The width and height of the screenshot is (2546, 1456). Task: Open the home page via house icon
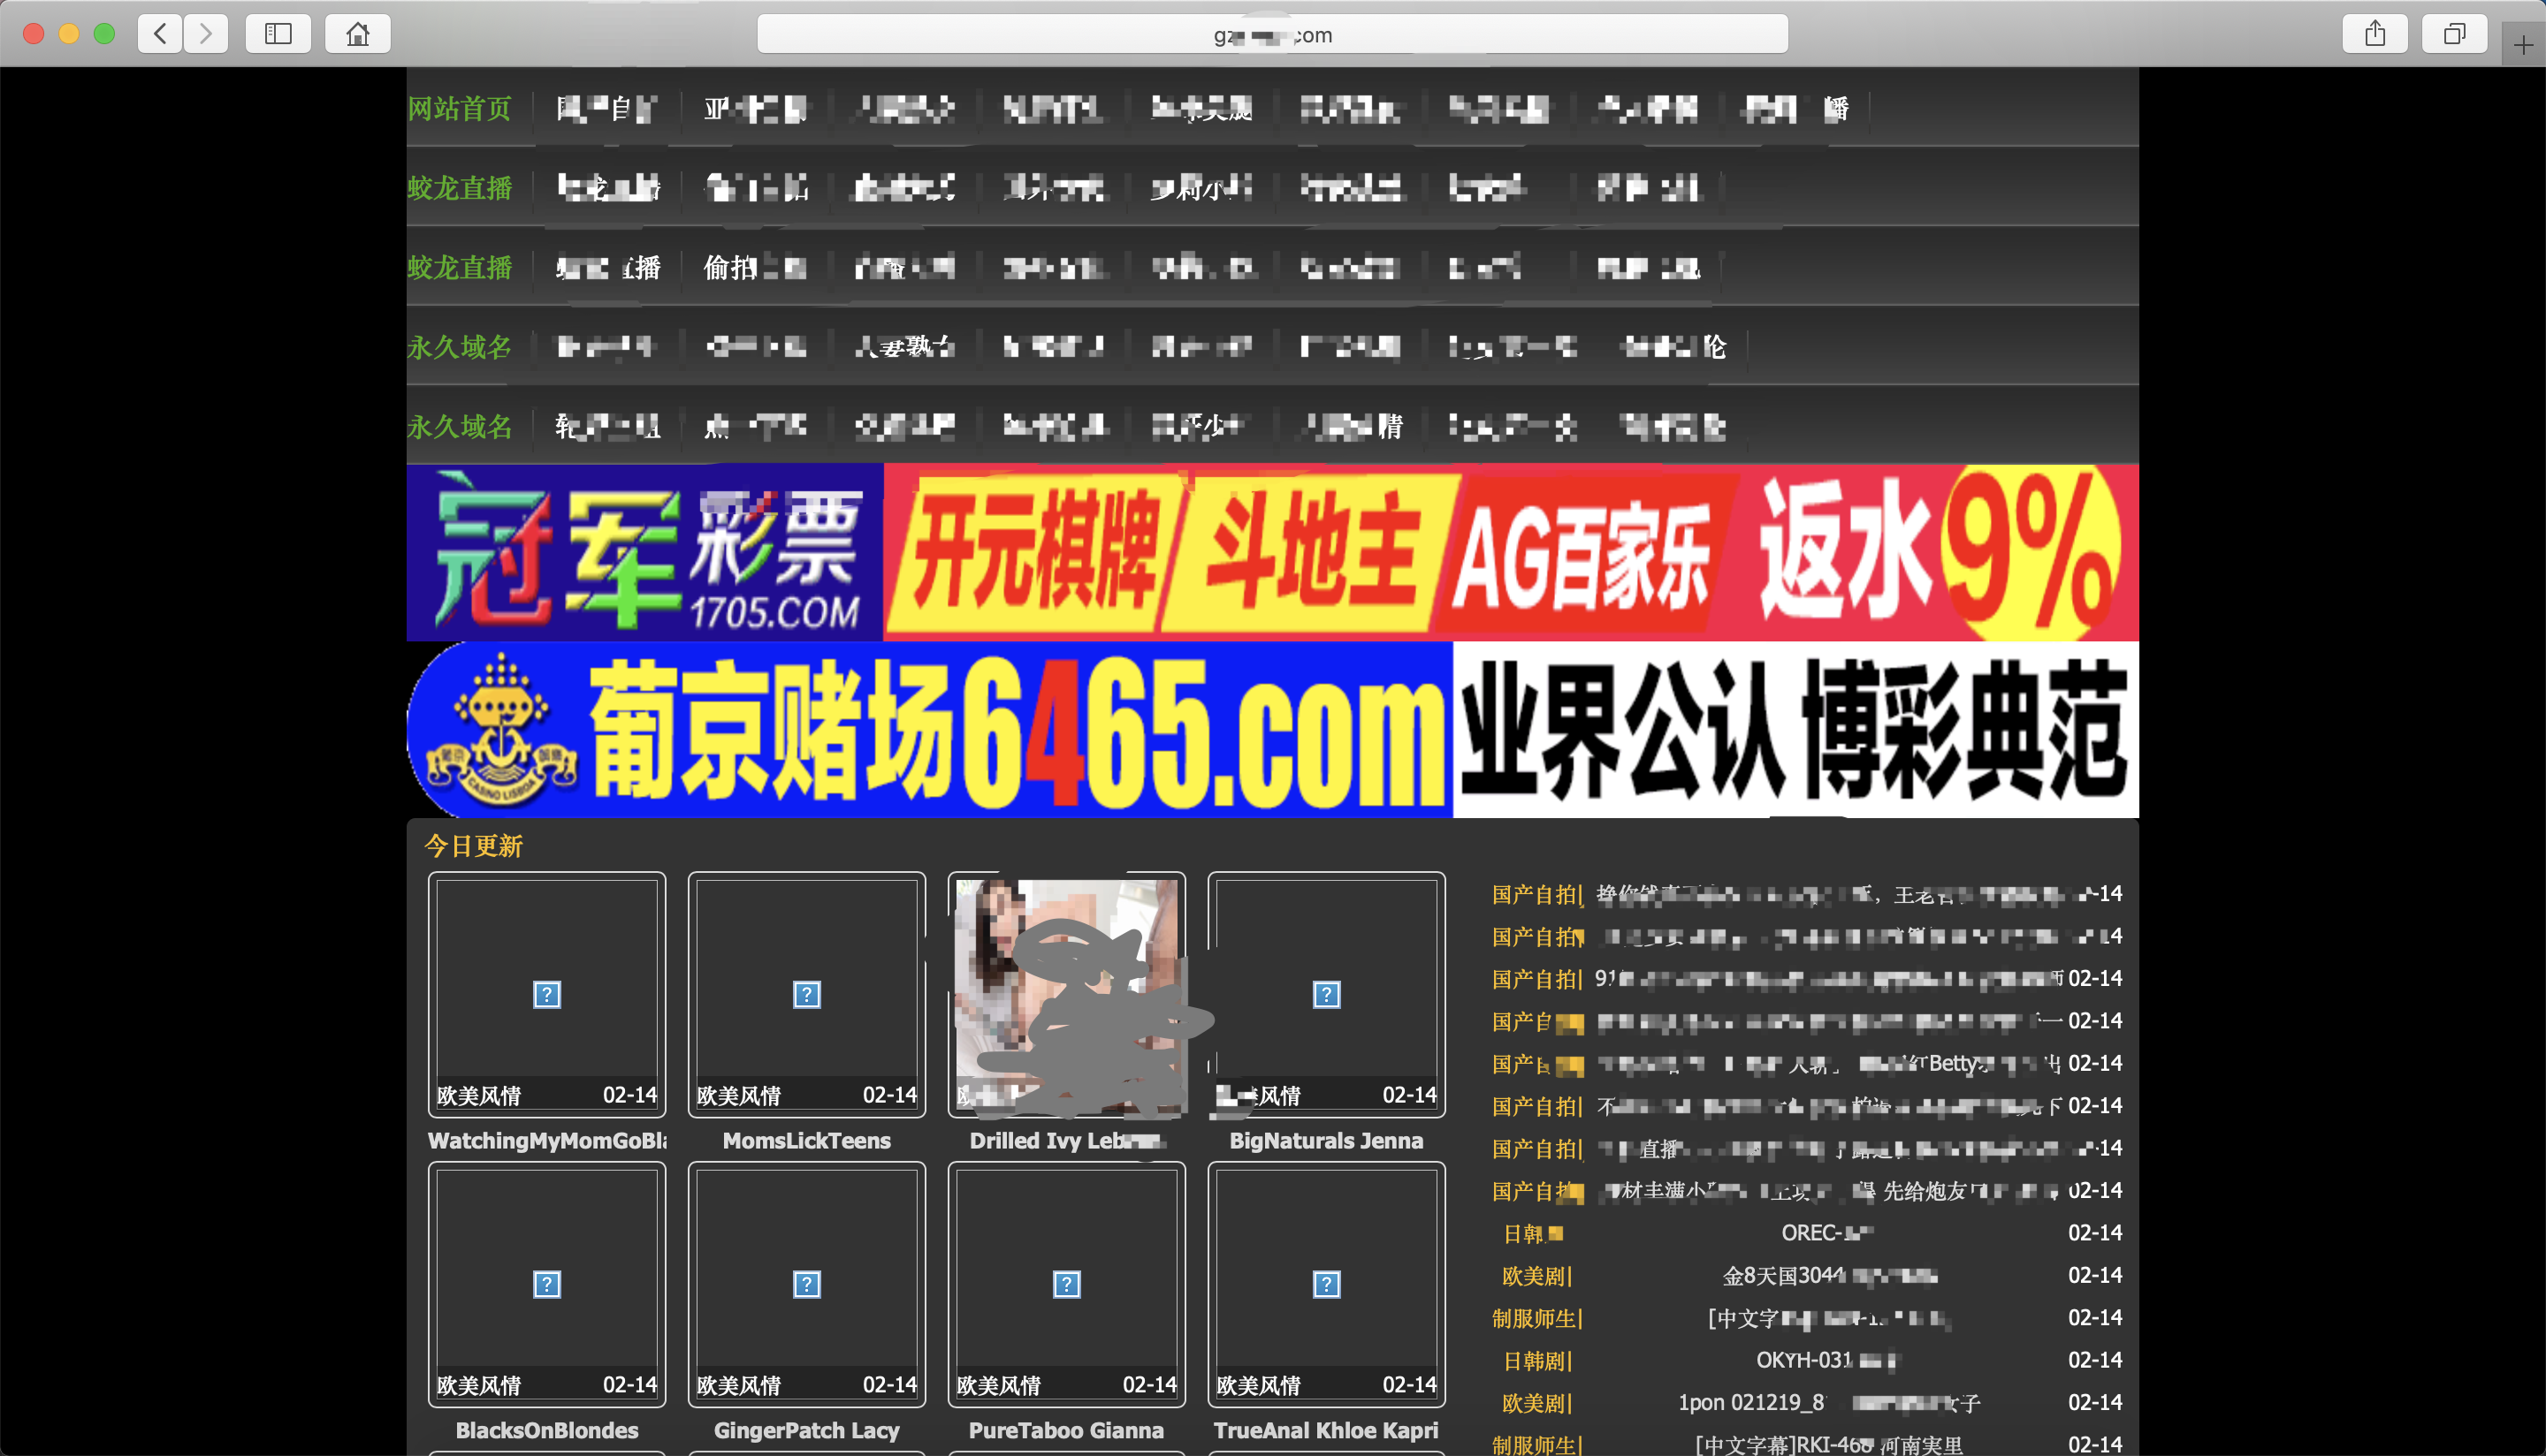coord(357,34)
